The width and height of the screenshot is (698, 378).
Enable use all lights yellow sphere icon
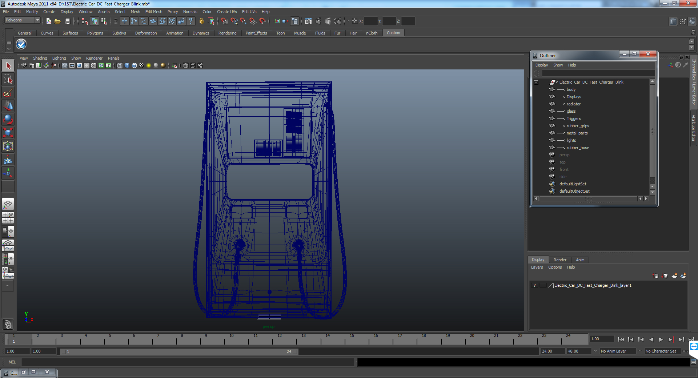tap(149, 65)
